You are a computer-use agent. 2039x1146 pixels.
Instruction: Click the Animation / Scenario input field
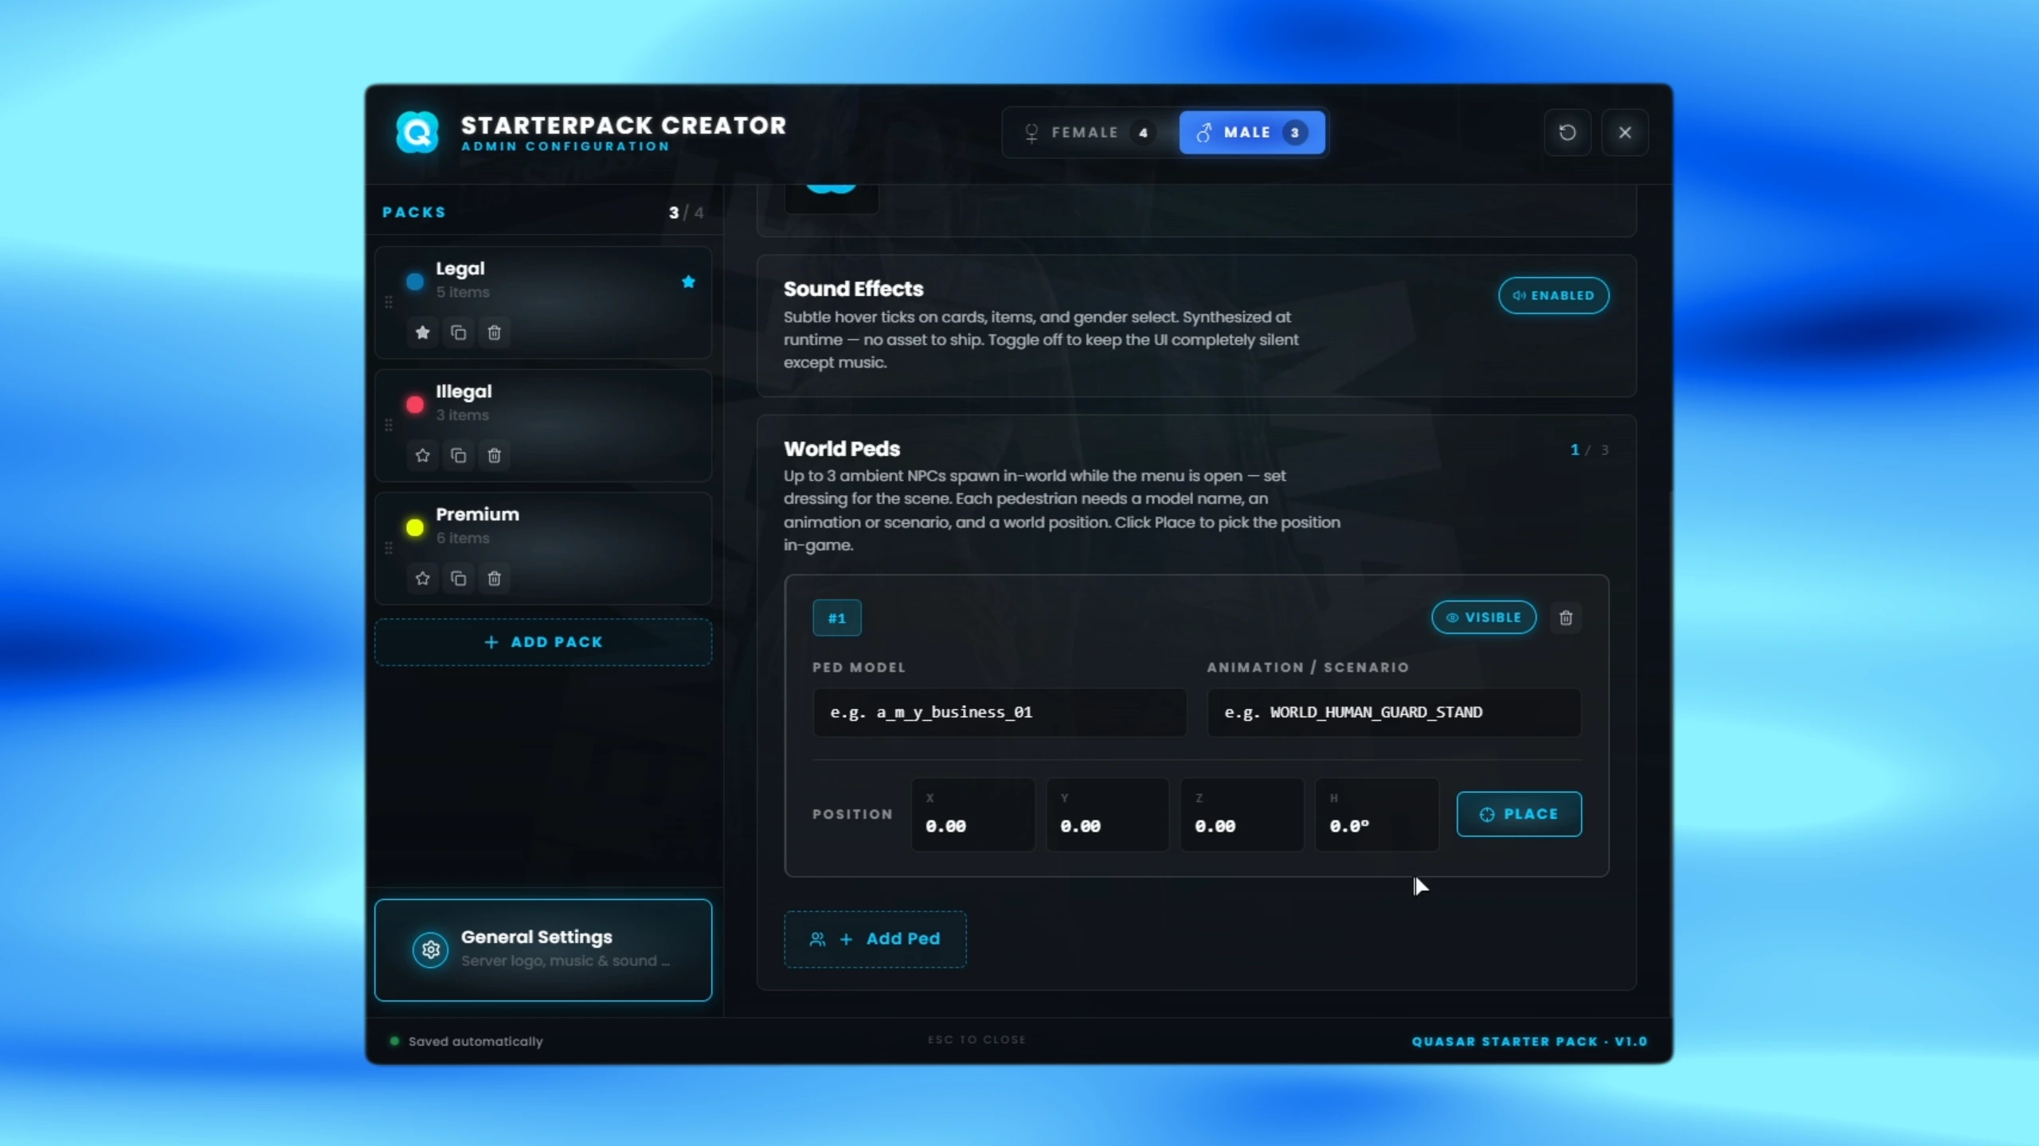(x=1394, y=712)
